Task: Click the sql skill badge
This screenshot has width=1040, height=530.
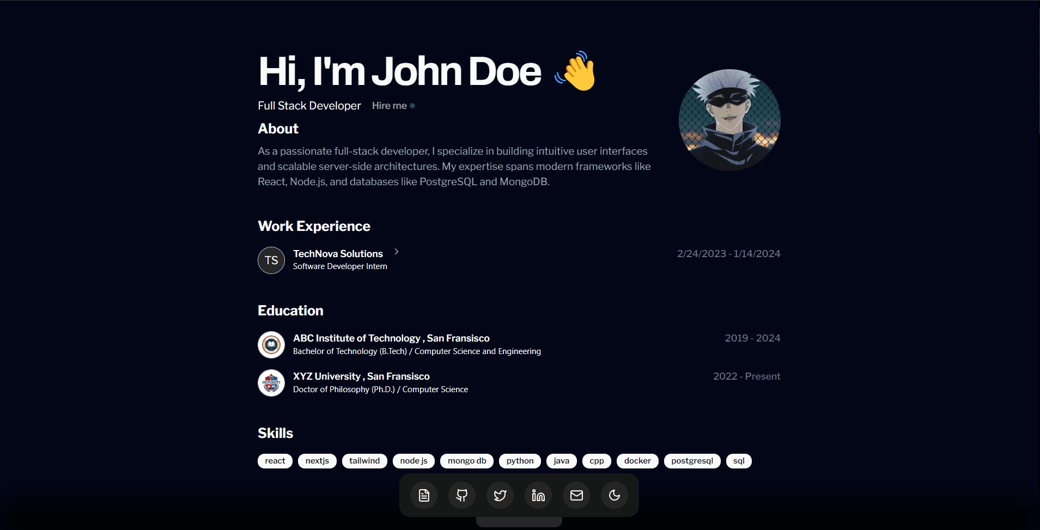Action: click(739, 461)
